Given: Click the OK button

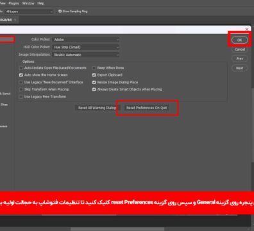Looking at the screenshot, I should click(x=239, y=40).
